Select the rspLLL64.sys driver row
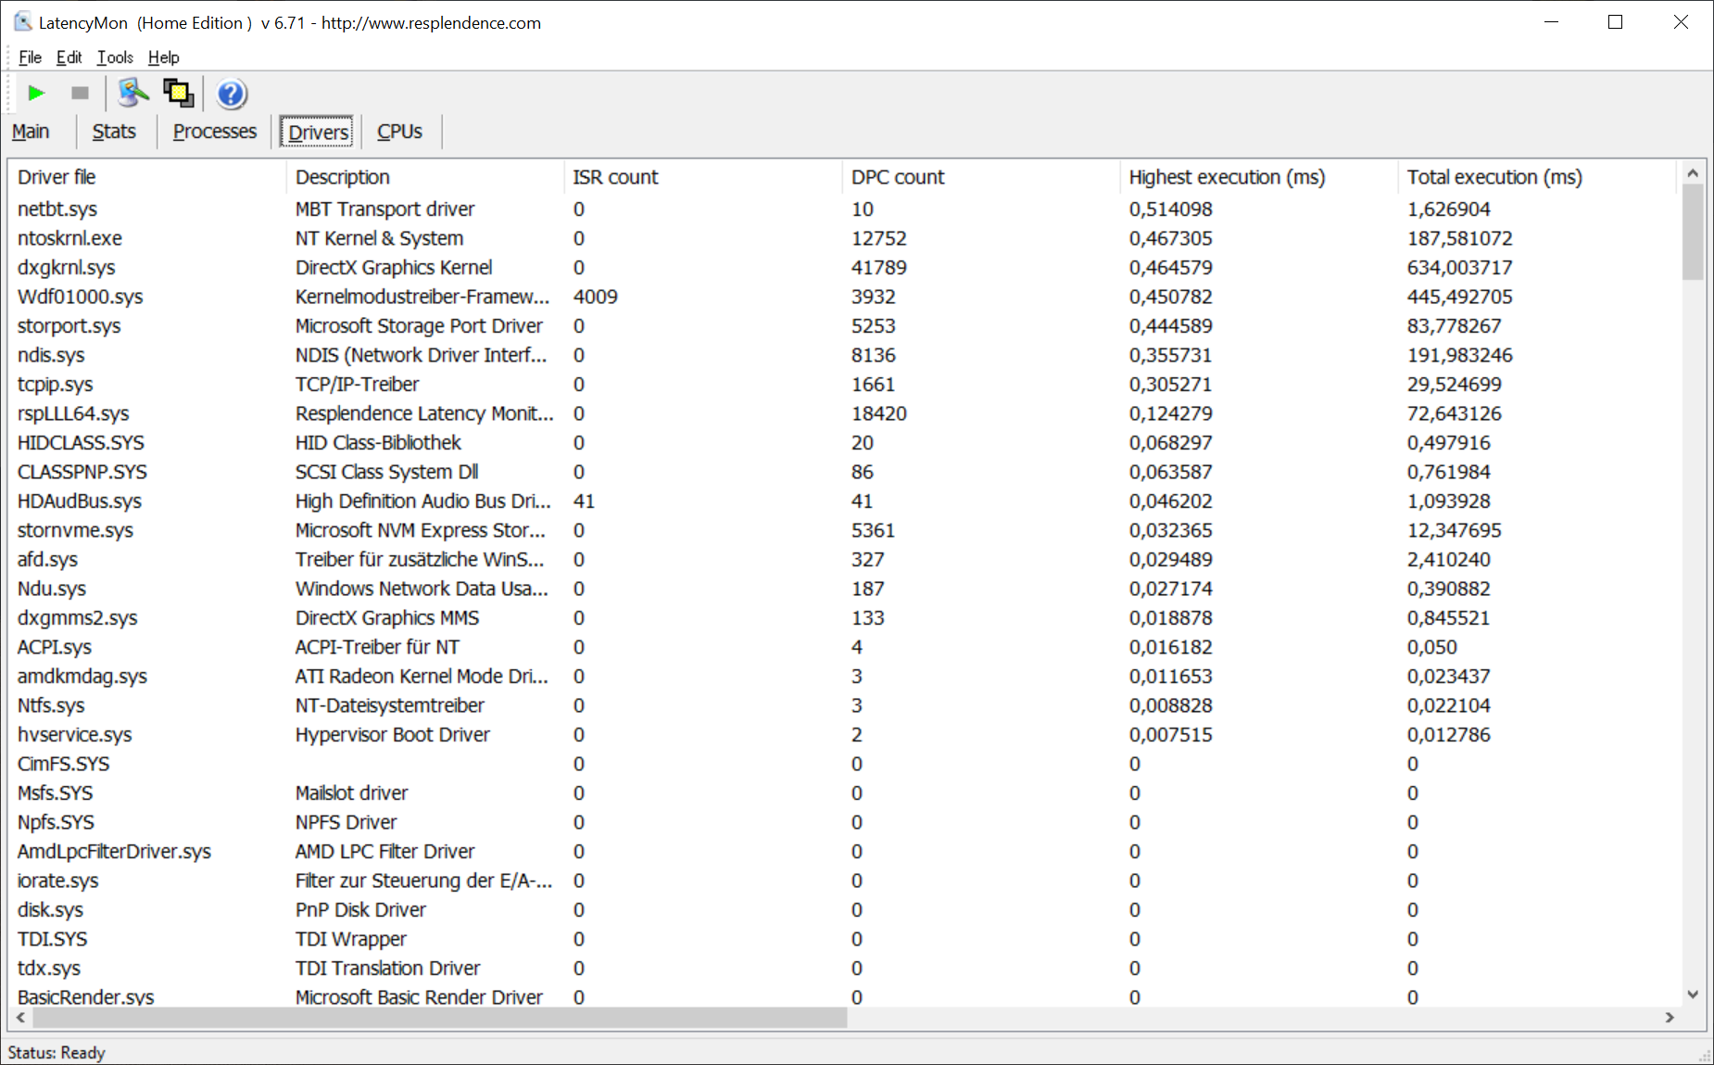 tap(845, 413)
